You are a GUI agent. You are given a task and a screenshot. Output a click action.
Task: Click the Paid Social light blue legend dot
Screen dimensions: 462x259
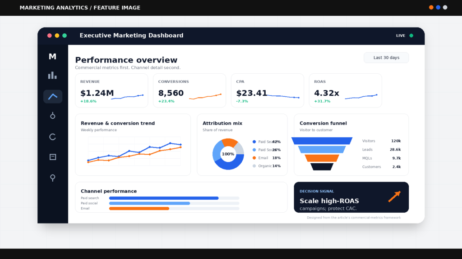pyautogui.click(x=254, y=150)
